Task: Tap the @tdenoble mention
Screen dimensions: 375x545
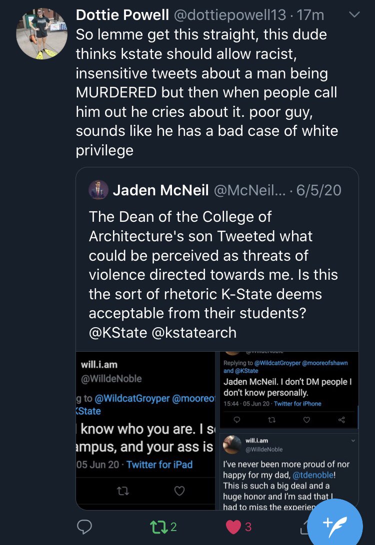Action: pos(313,475)
